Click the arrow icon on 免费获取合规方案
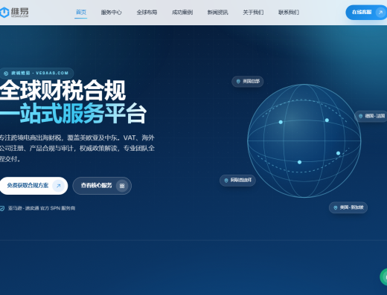Viewport: 387px width, 295px height. click(59, 186)
